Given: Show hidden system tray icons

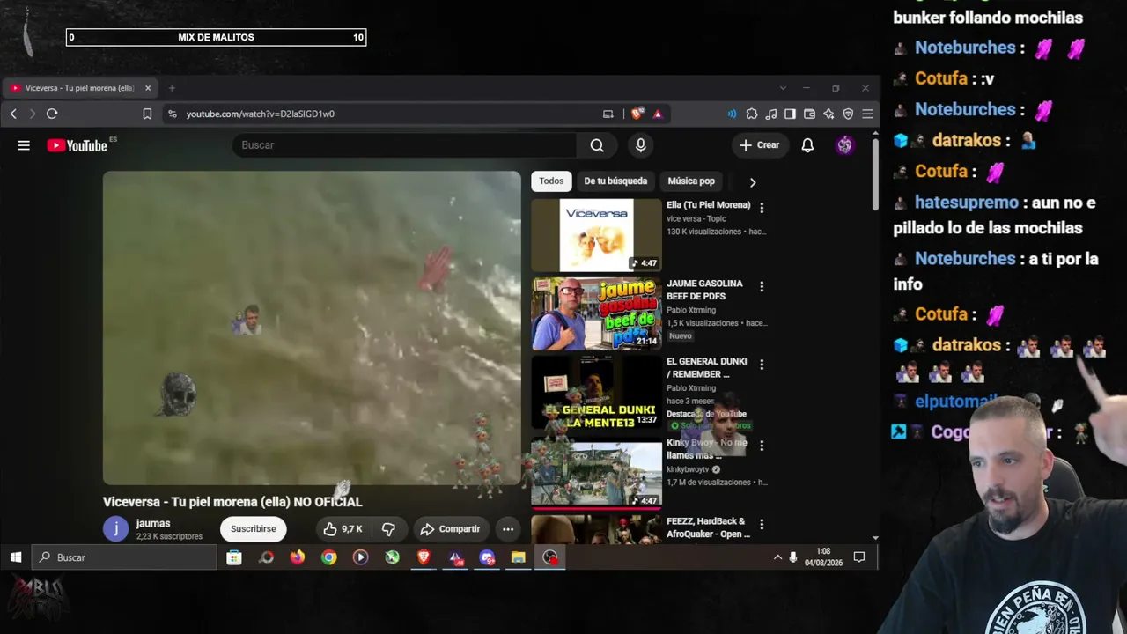Looking at the screenshot, I should [777, 557].
